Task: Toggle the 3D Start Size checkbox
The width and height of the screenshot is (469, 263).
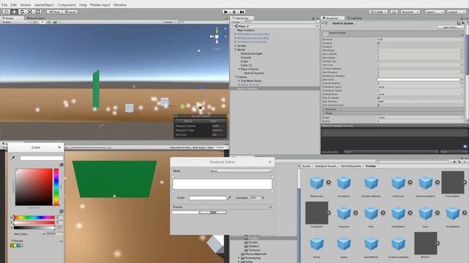Action: (x=378, y=61)
